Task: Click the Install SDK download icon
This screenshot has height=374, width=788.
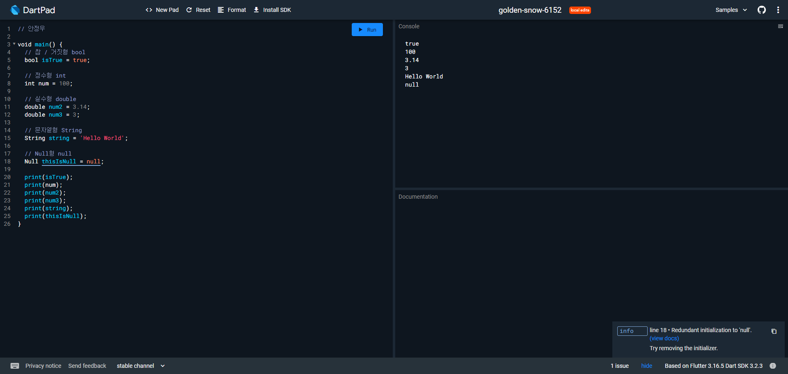Action: 256,10
